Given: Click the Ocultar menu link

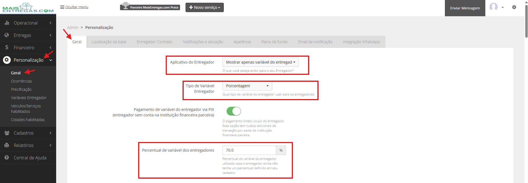Looking at the screenshot, I should (77, 7).
